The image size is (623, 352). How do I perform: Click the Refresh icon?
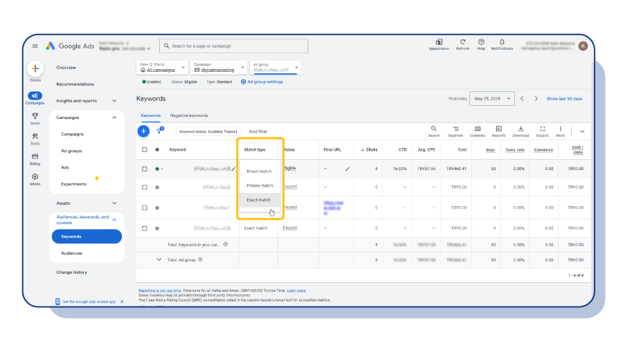(x=462, y=42)
